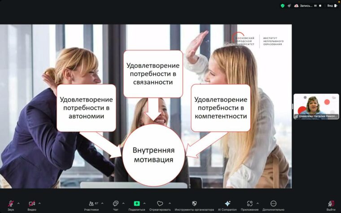341x213 pixels.
Task: Open the Вид view menu
Action: click(x=331, y=5)
